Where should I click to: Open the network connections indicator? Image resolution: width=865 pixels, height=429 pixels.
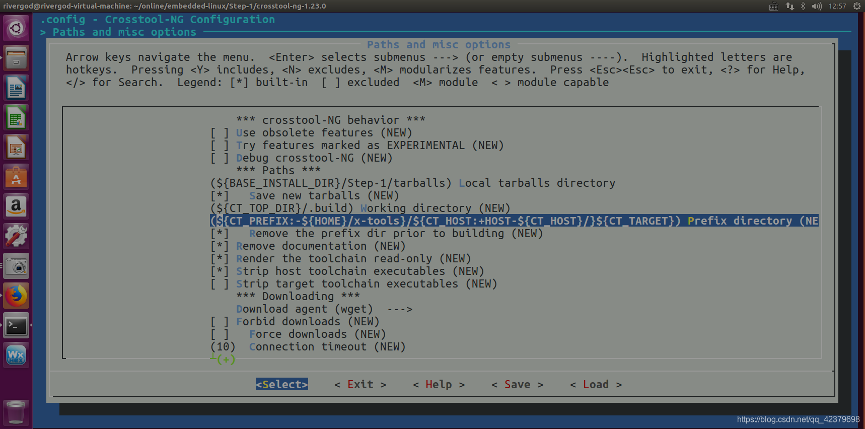789,6
